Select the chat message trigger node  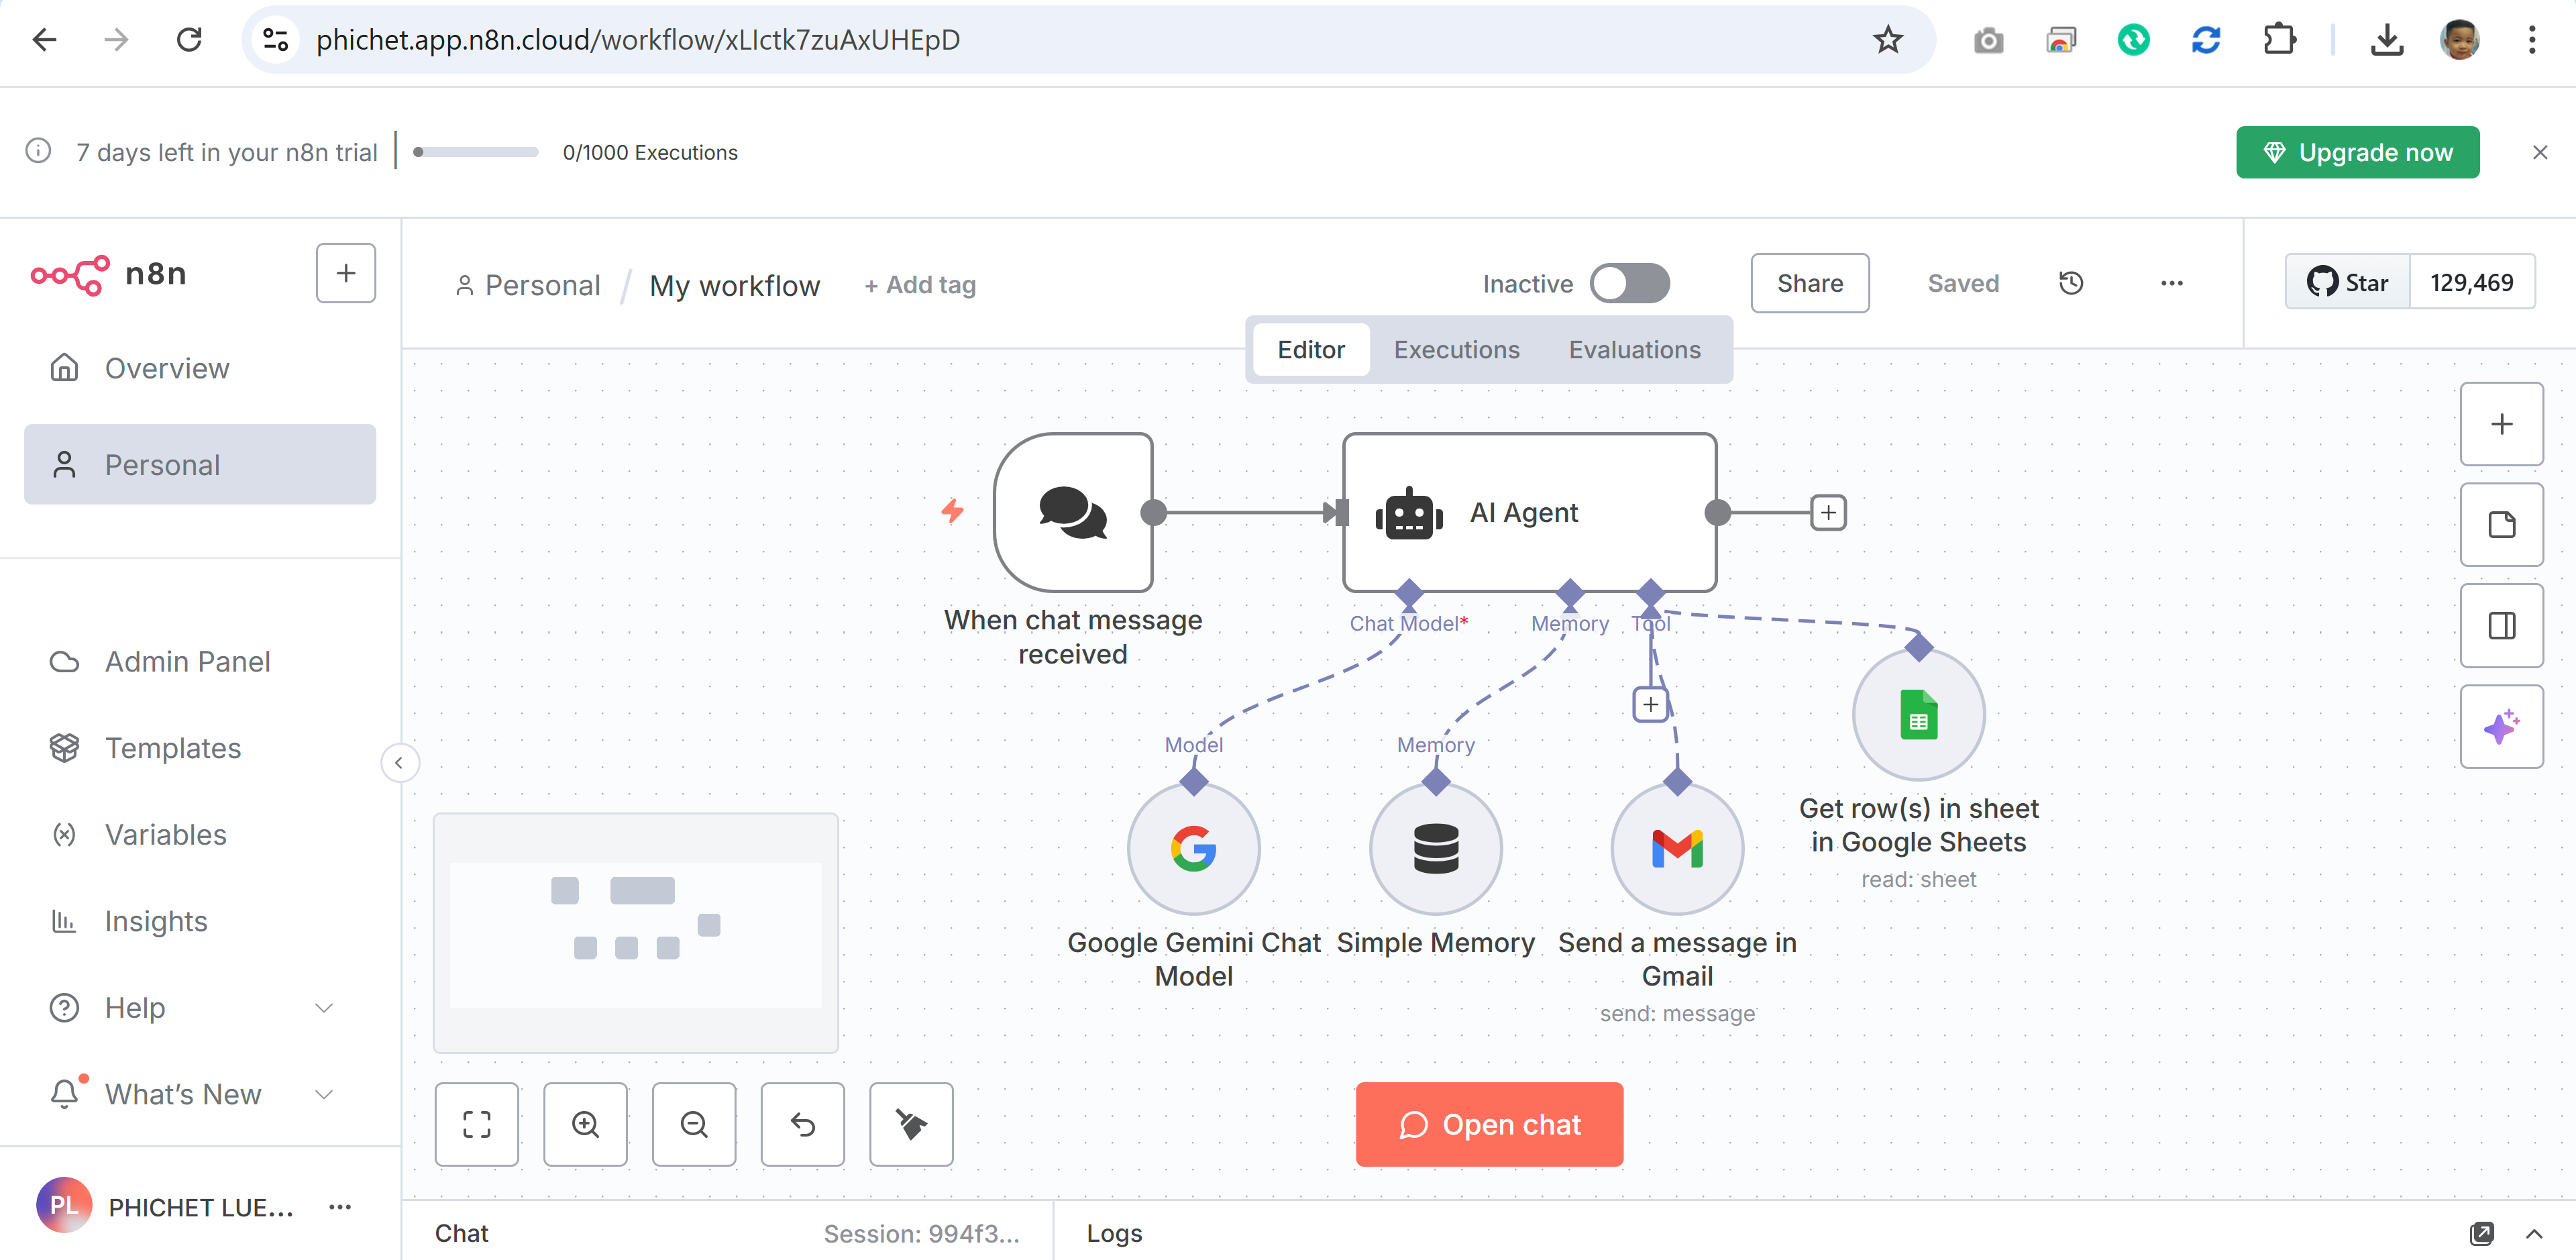1073,512
